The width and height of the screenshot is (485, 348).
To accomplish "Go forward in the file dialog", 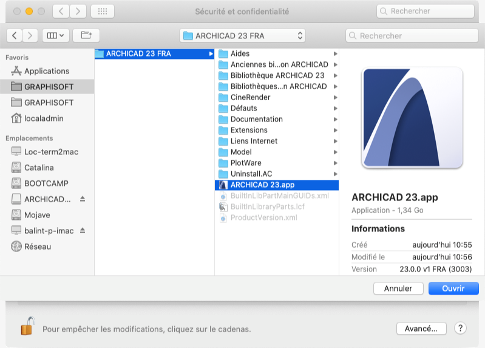I will click(x=30, y=36).
